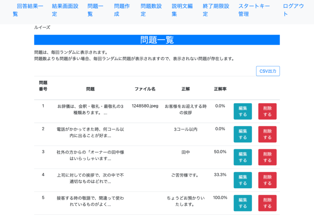Viewport: 314px width, 216px height.
Task: Edit question 4 with 33.3% rate
Action: (x=243, y=180)
